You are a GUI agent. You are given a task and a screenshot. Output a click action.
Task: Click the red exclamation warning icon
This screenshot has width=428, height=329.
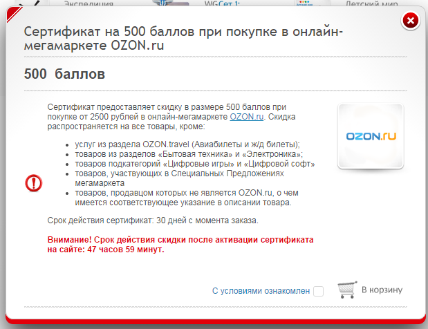coord(34,182)
